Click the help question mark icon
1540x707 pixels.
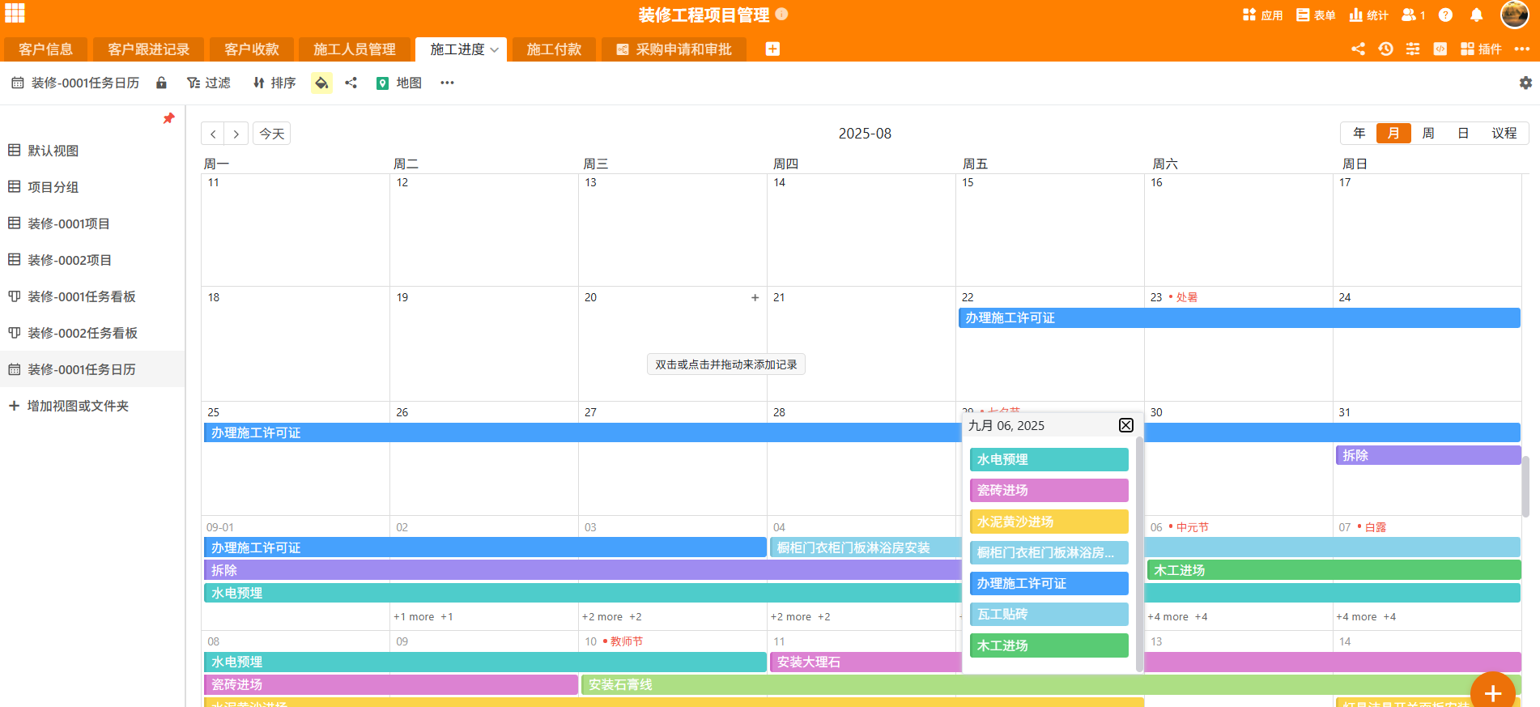pyautogui.click(x=1445, y=15)
